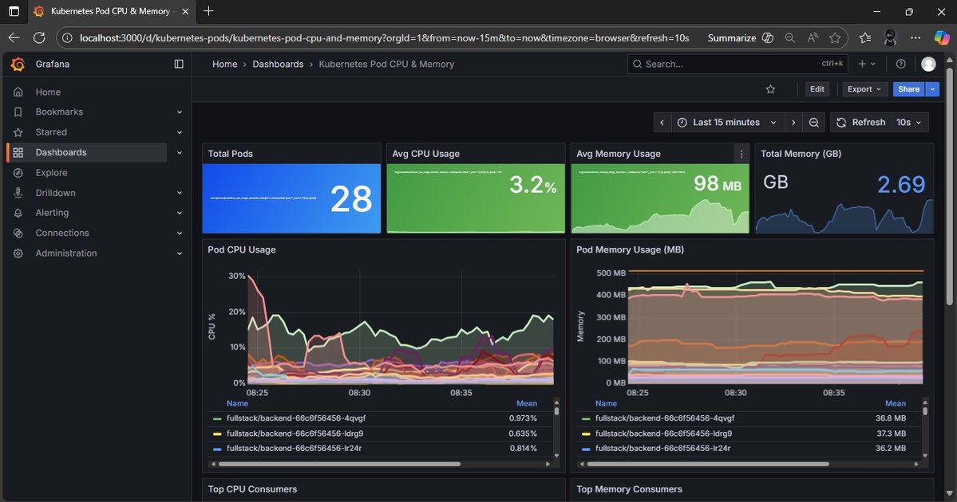Expand the Drilldown section
This screenshot has height=502, width=957.
180,193
